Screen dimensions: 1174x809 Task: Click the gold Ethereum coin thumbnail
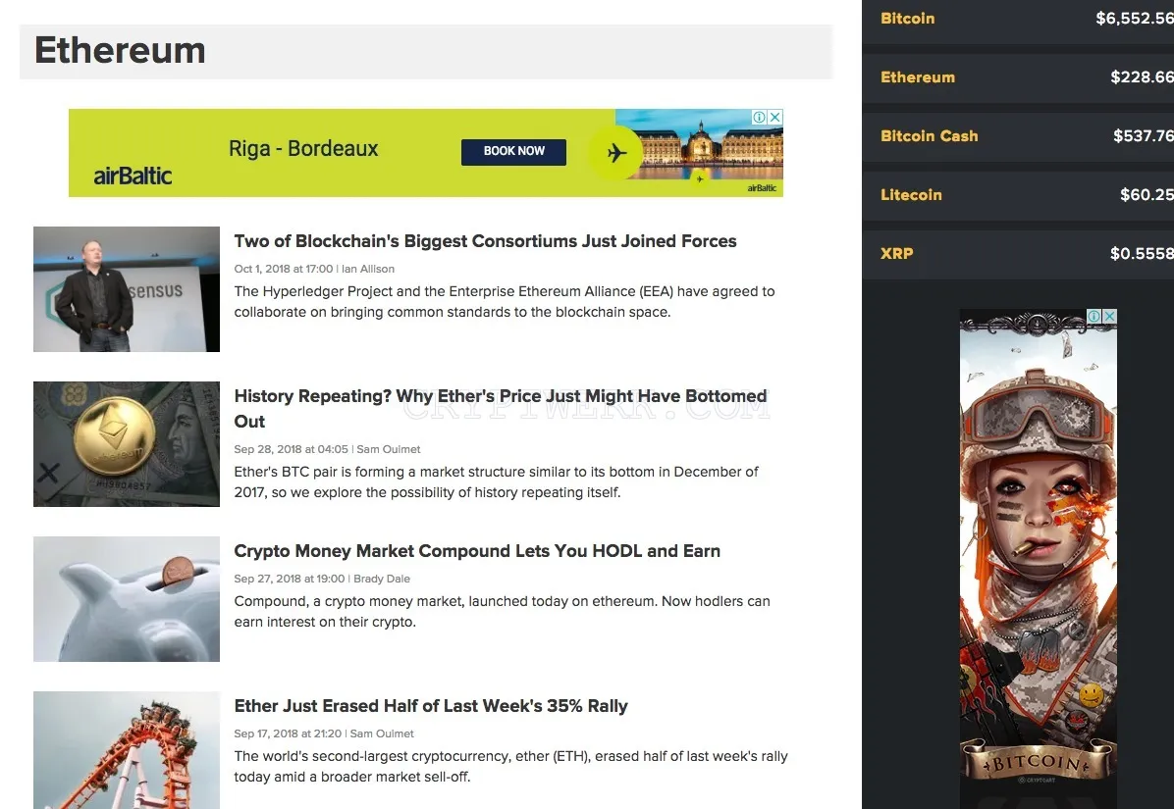click(x=127, y=444)
